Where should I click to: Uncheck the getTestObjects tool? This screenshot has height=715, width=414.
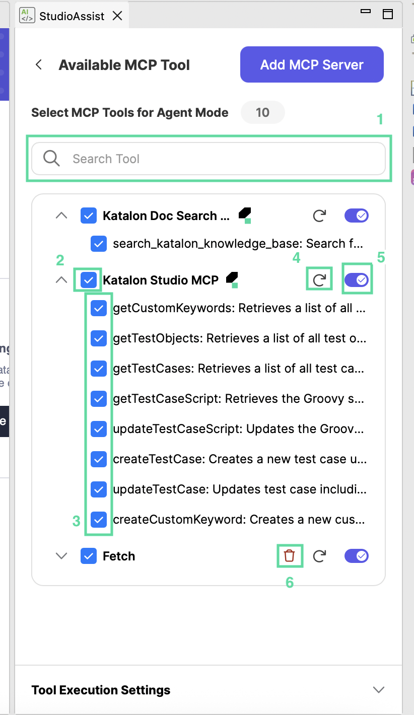[x=99, y=338]
